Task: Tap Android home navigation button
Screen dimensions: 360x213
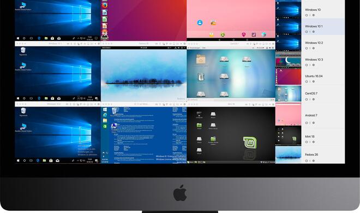Action: click(233, 40)
